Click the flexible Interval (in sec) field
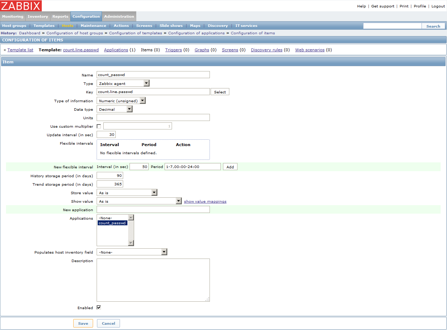The image size is (447, 330). point(139,167)
